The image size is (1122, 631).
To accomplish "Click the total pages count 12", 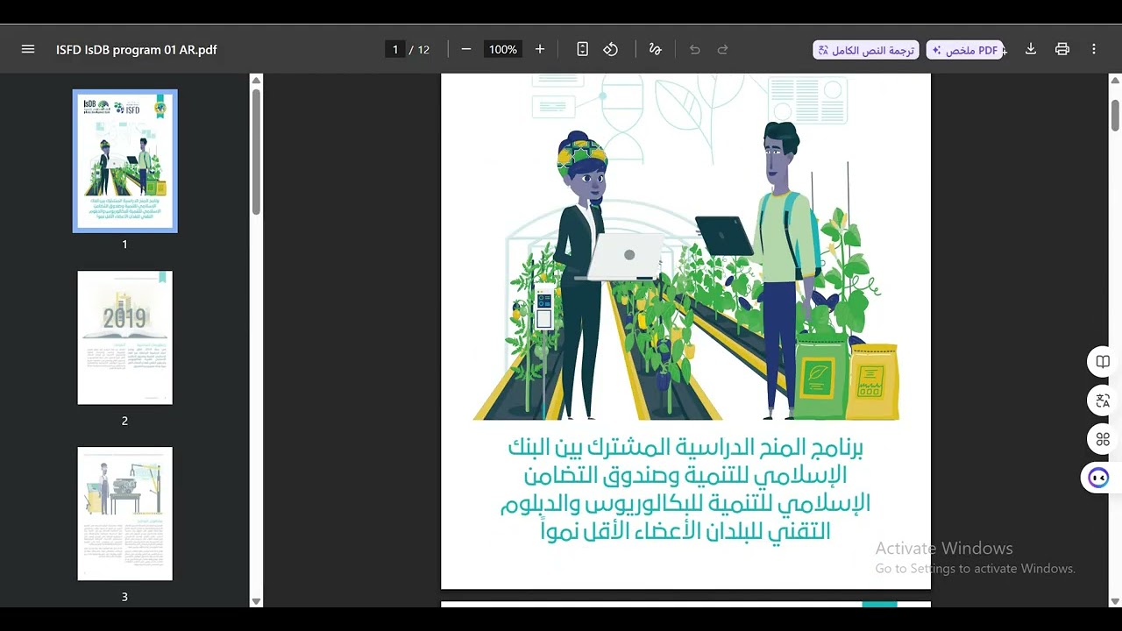I will [423, 50].
